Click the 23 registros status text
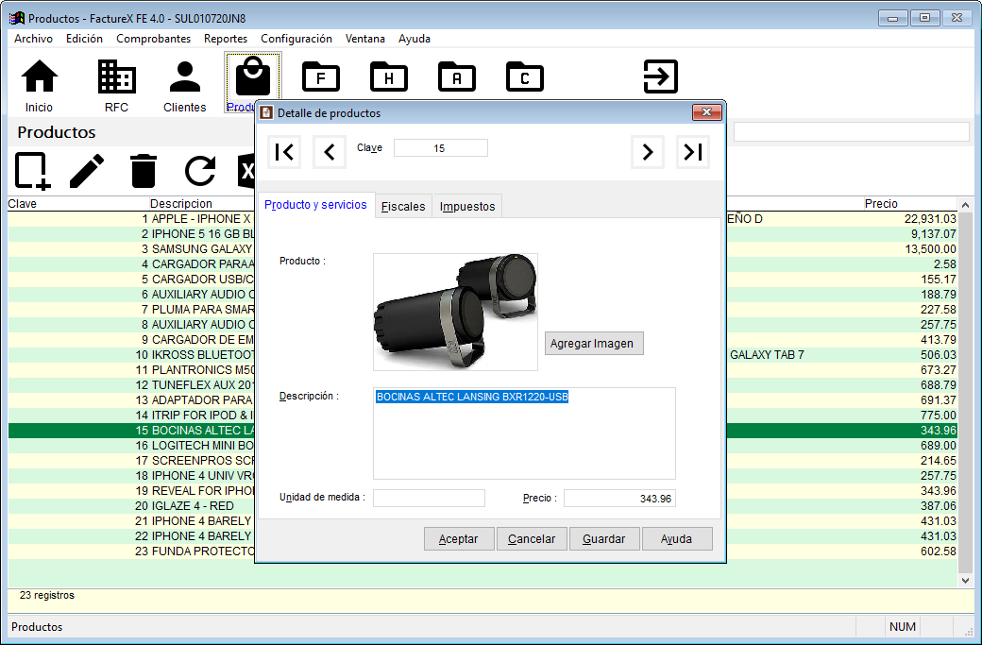The width and height of the screenshot is (982, 645). pos(47,595)
